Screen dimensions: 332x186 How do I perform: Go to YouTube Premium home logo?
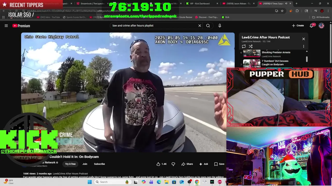[x=21, y=26]
